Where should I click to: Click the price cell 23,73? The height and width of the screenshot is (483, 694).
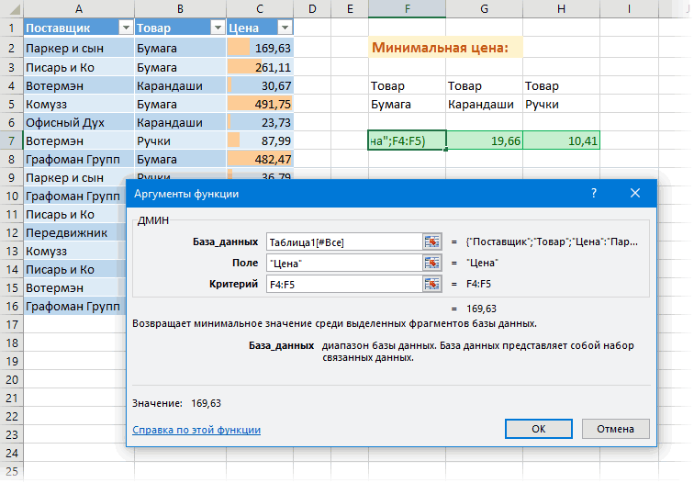tap(260, 123)
